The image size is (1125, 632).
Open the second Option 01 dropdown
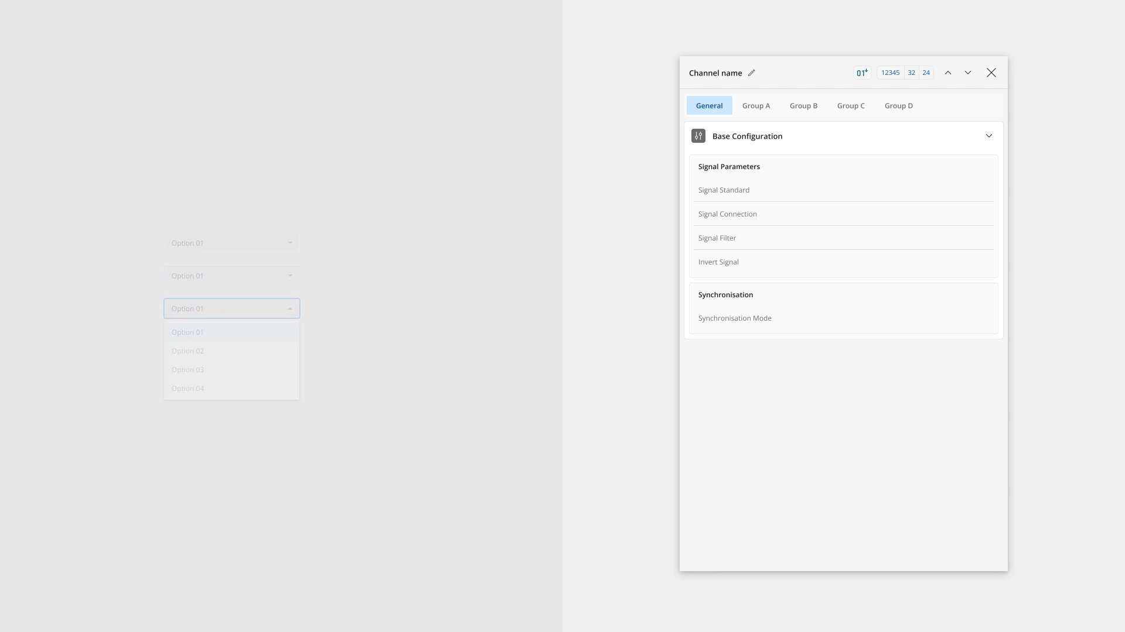click(231, 275)
